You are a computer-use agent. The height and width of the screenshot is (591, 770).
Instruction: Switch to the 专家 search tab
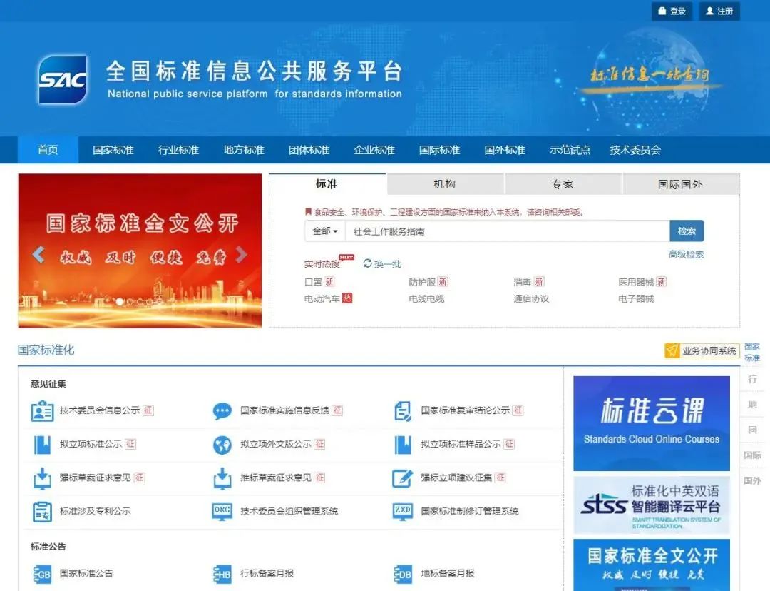pyautogui.click(x=563, y=184)
